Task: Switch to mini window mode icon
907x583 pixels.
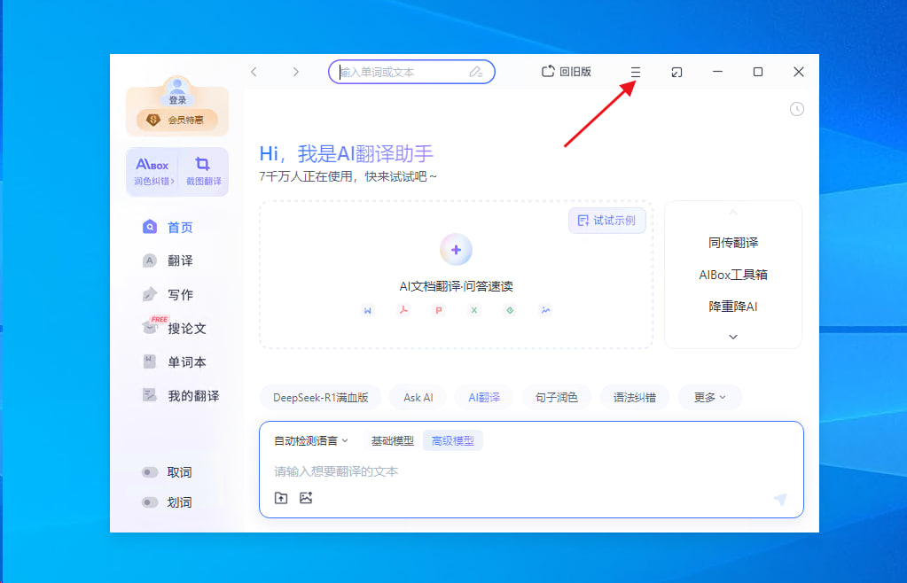Action: click(676, 72)
